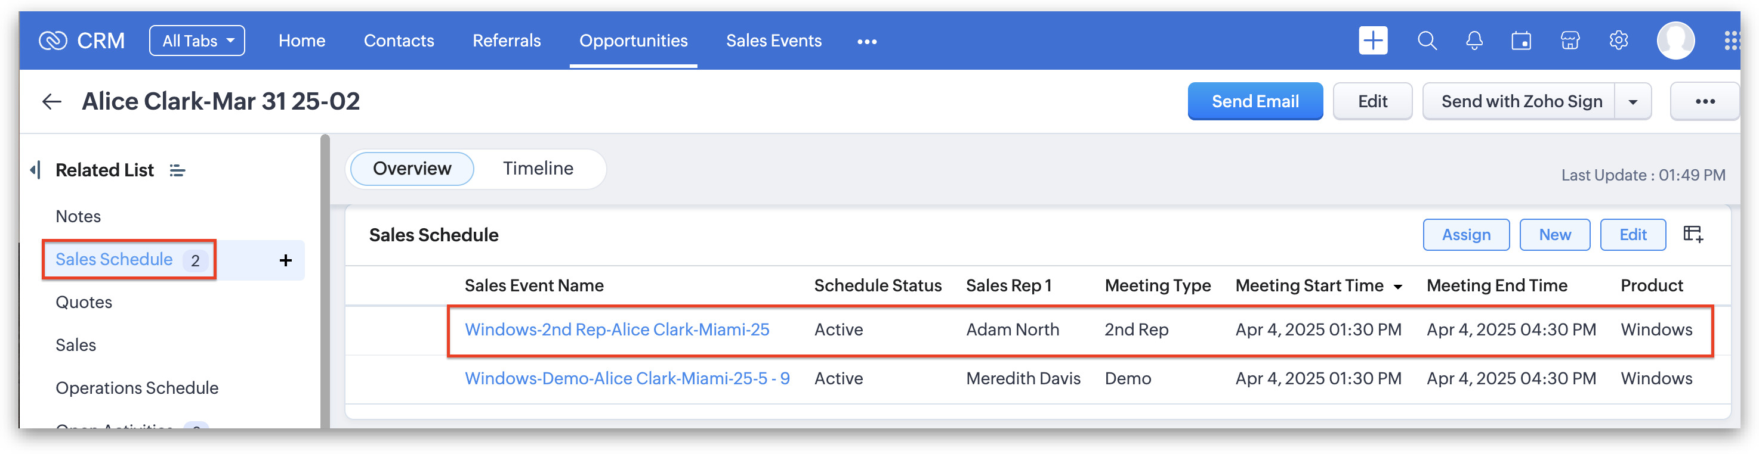The height and width of the screenshot is (454, 1759).
Task: Open the calendar icon in header
Action: tap(1522, 41)
